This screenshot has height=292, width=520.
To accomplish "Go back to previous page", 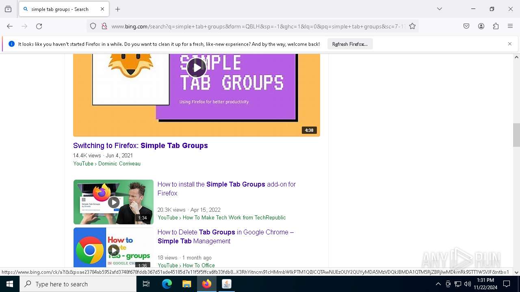I will point(10,26).
